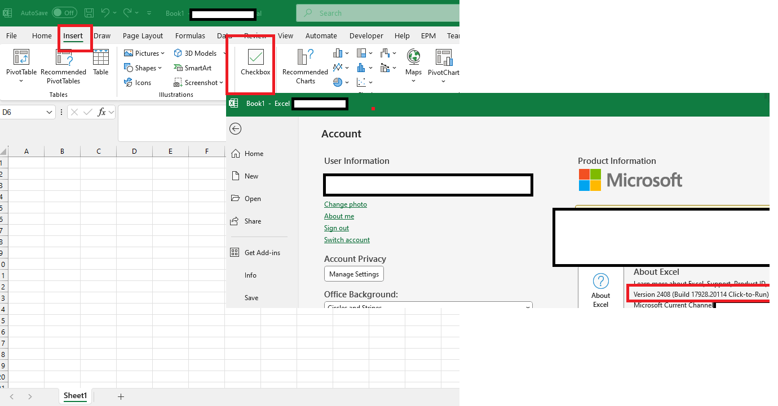Click the Switch account link
The width and height of the screenshot is (778, 406).
pos(347,240)
